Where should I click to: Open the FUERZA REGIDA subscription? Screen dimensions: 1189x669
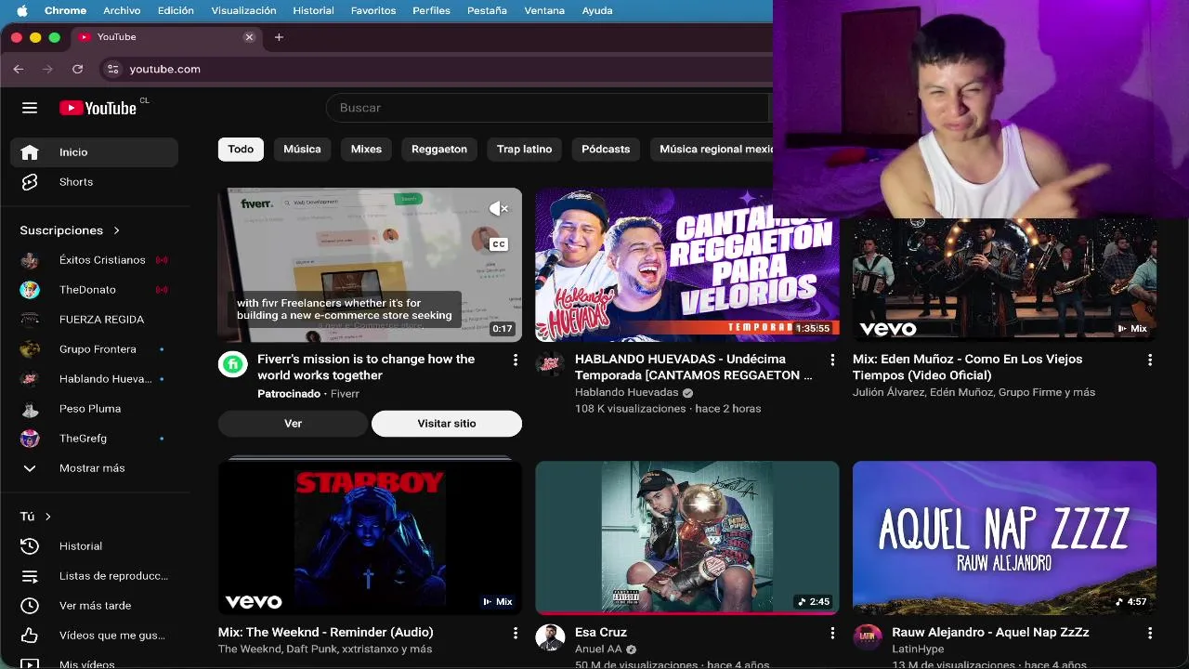coord(94,320)
